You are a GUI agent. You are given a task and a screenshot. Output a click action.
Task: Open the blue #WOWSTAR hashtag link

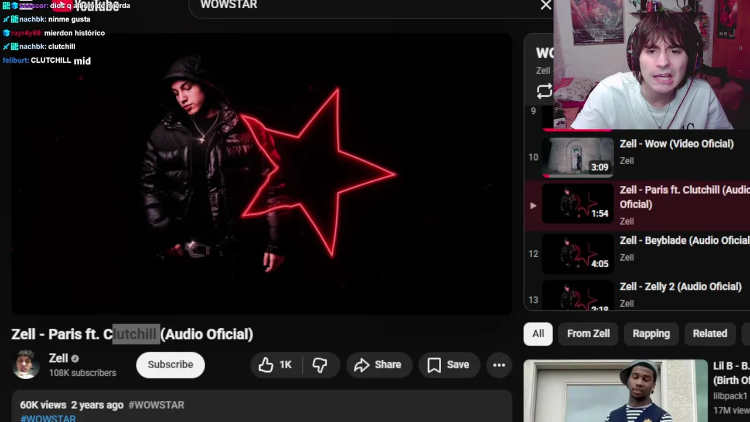(48, 418)
